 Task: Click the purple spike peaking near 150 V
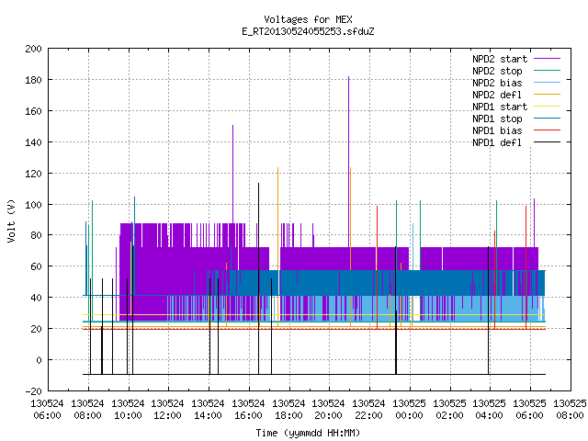[x=232, y=173]
